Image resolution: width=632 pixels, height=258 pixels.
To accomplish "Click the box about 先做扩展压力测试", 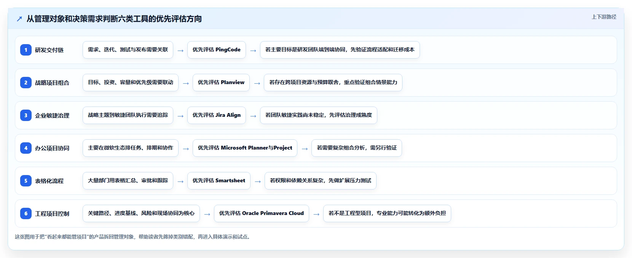I will tap(321, 181).
